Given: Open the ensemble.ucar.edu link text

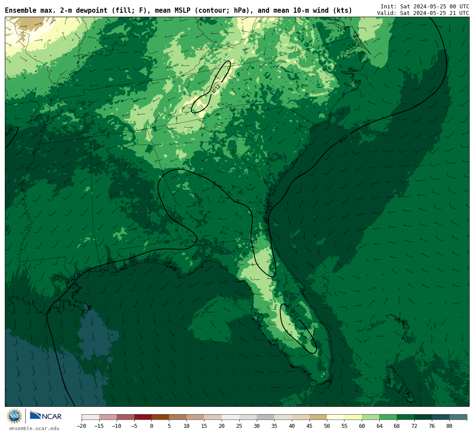Looking at the screenshot, I should pyautogui.click(x=34, y=428).
